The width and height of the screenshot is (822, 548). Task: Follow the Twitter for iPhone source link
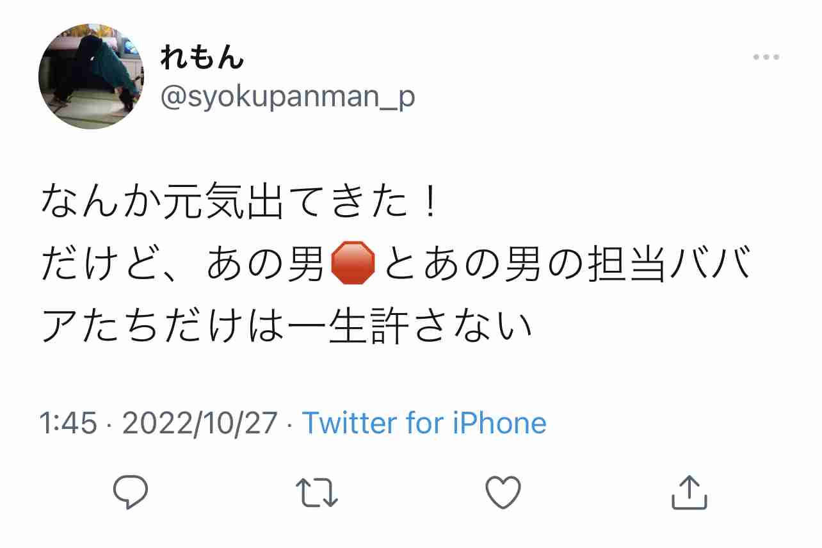click(x=424, y=423)
